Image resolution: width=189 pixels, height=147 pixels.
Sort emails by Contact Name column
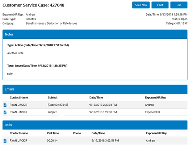click(x=19, y=97)
